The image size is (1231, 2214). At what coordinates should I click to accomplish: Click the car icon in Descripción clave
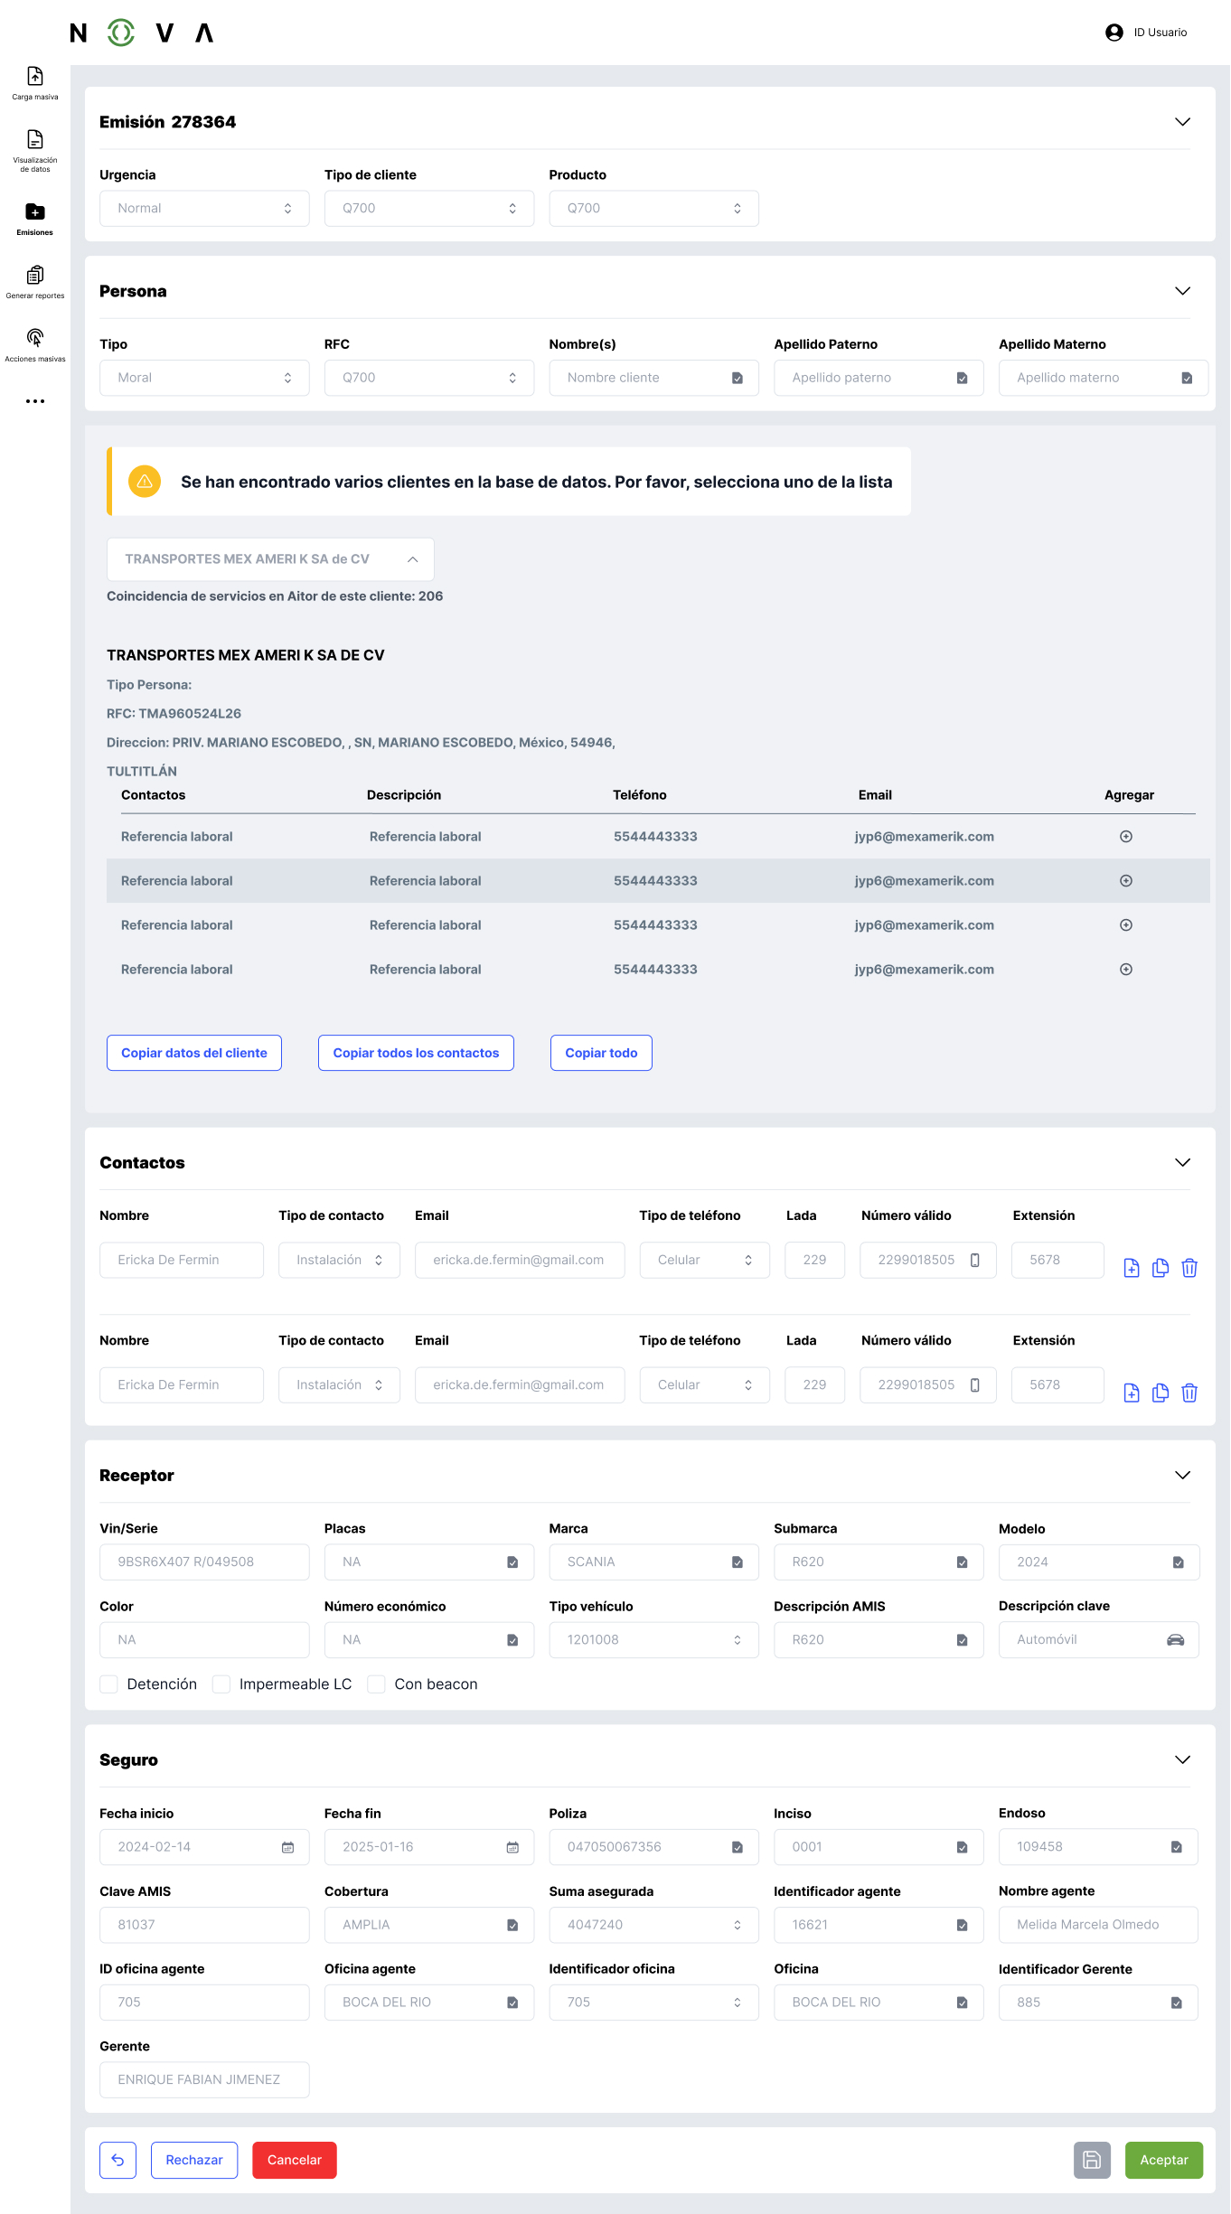(x=1175, y=1639)
